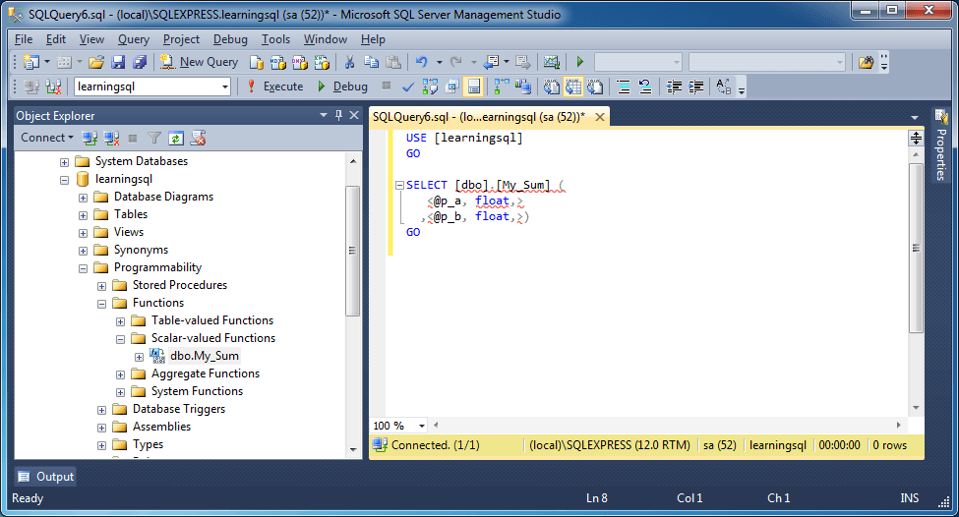Comment out the selected lines icon
The width and height of the screenshot is (959, 517).
624,86
